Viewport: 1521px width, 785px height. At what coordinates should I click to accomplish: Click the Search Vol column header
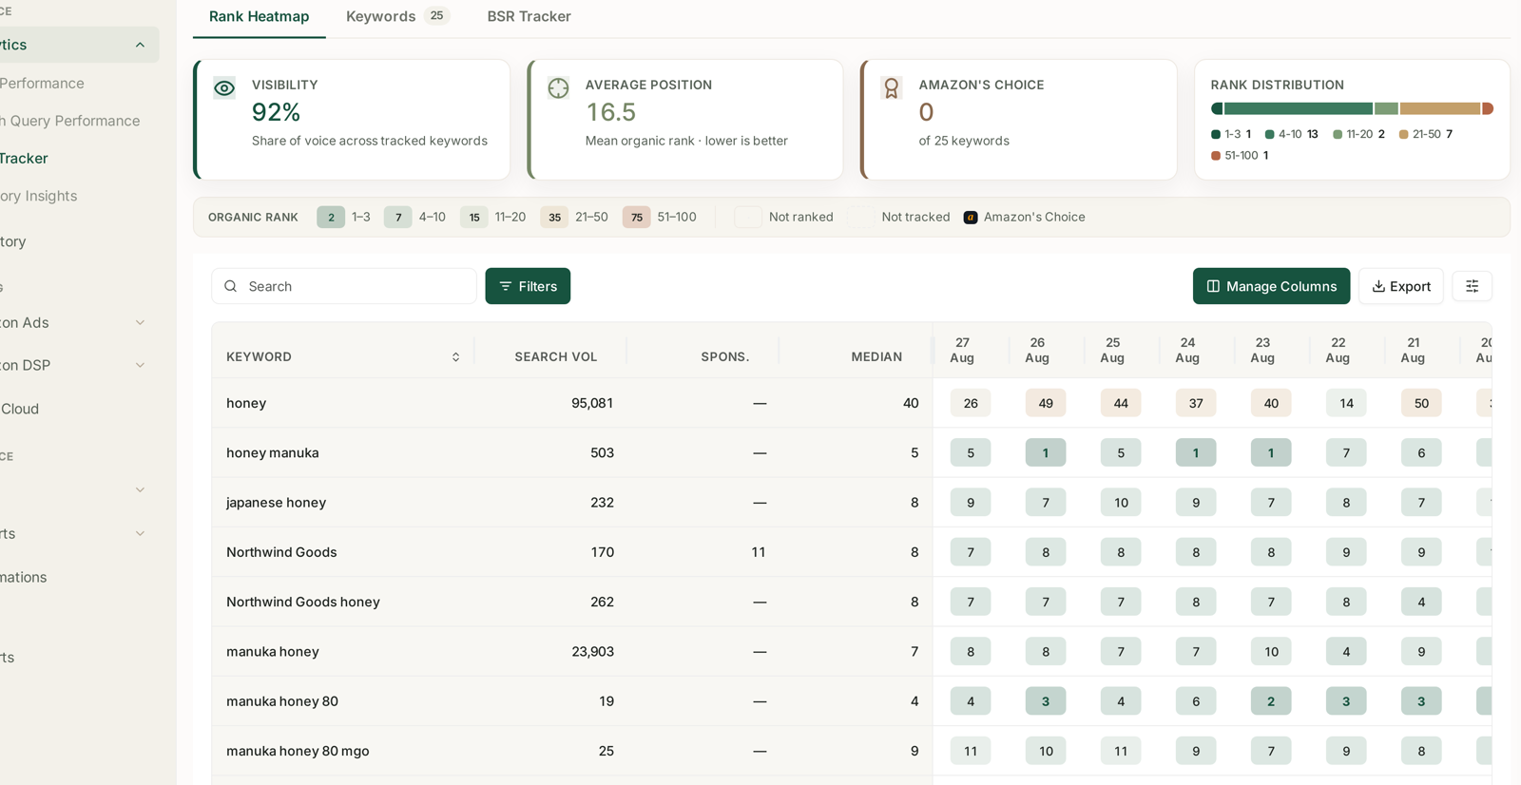coord(556,357)
